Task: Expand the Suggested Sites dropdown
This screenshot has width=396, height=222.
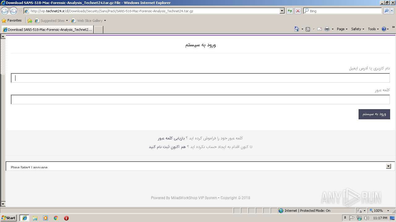Action: (x=67, y=21)
